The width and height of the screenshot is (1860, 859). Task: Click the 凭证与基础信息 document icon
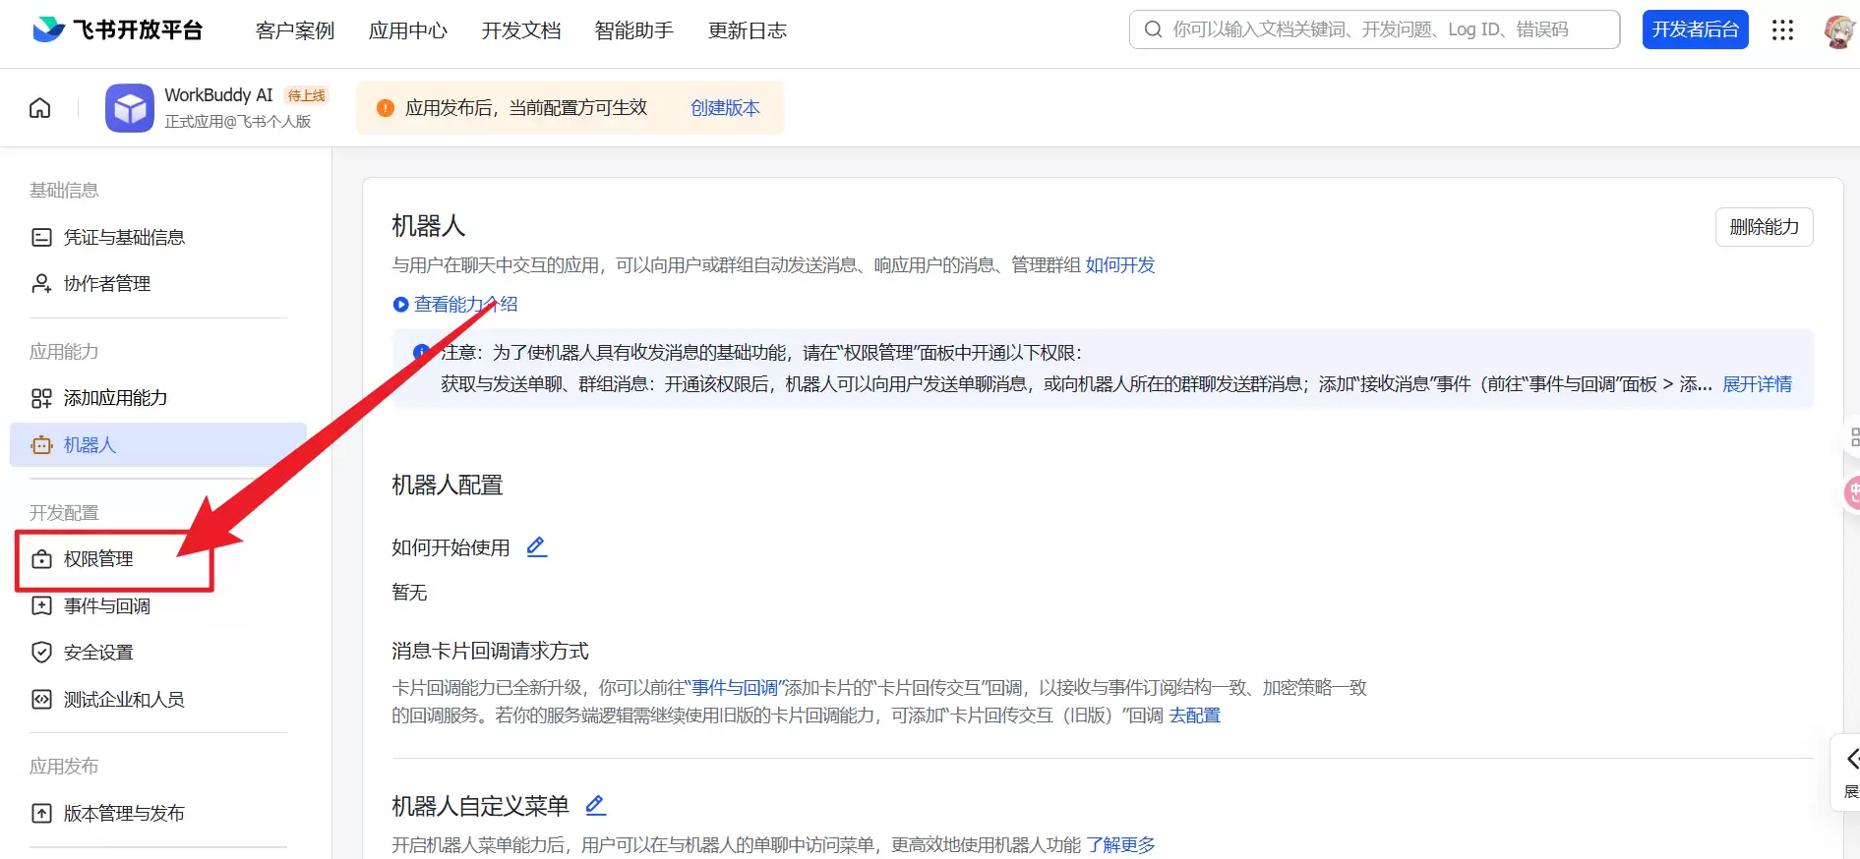coord(41,237)
